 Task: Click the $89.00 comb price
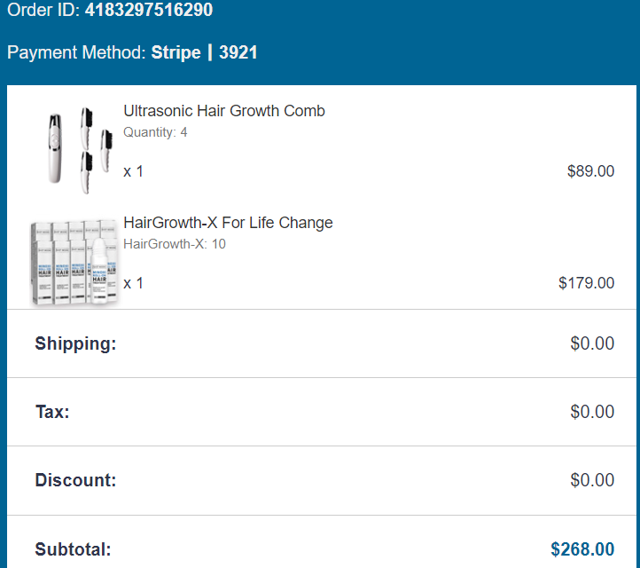point(590,171)
